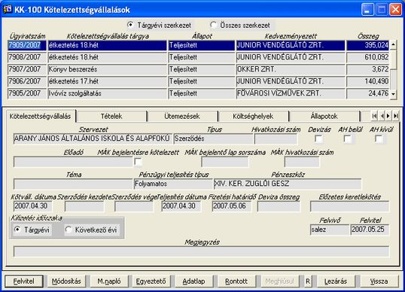Viewport: 405px width, 292px height.
Task: Click the Felvitel button
Action: (24, 281)
